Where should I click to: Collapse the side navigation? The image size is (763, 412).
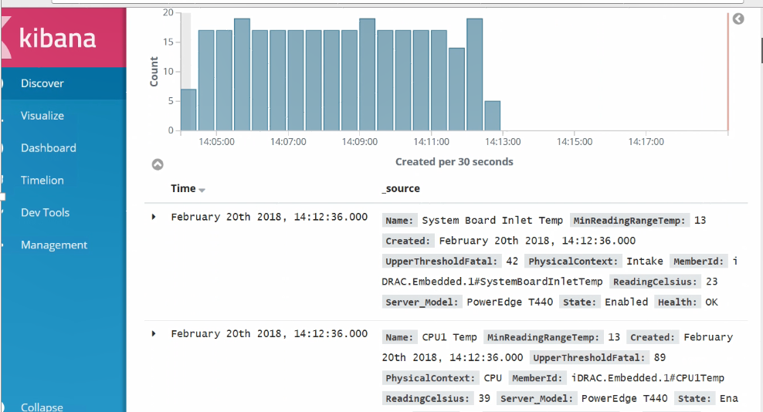point(42,407)
